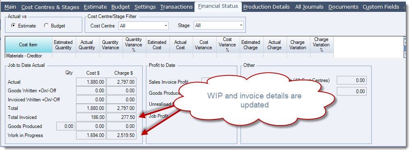Click the Job Profit label
Screen dimensions: 412x153
click(x=159, y=116)
